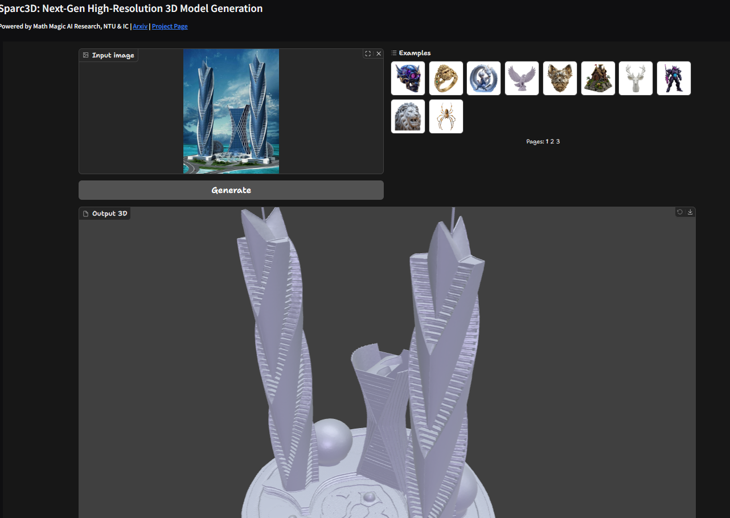The image size is (730, 518).
Task: Pick the eagle statue example
Action: click(522, 79)
